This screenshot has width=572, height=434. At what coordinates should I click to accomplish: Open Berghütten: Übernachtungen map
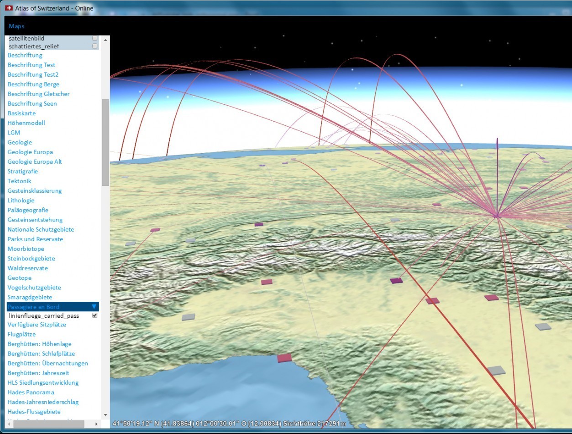[48, 363]
